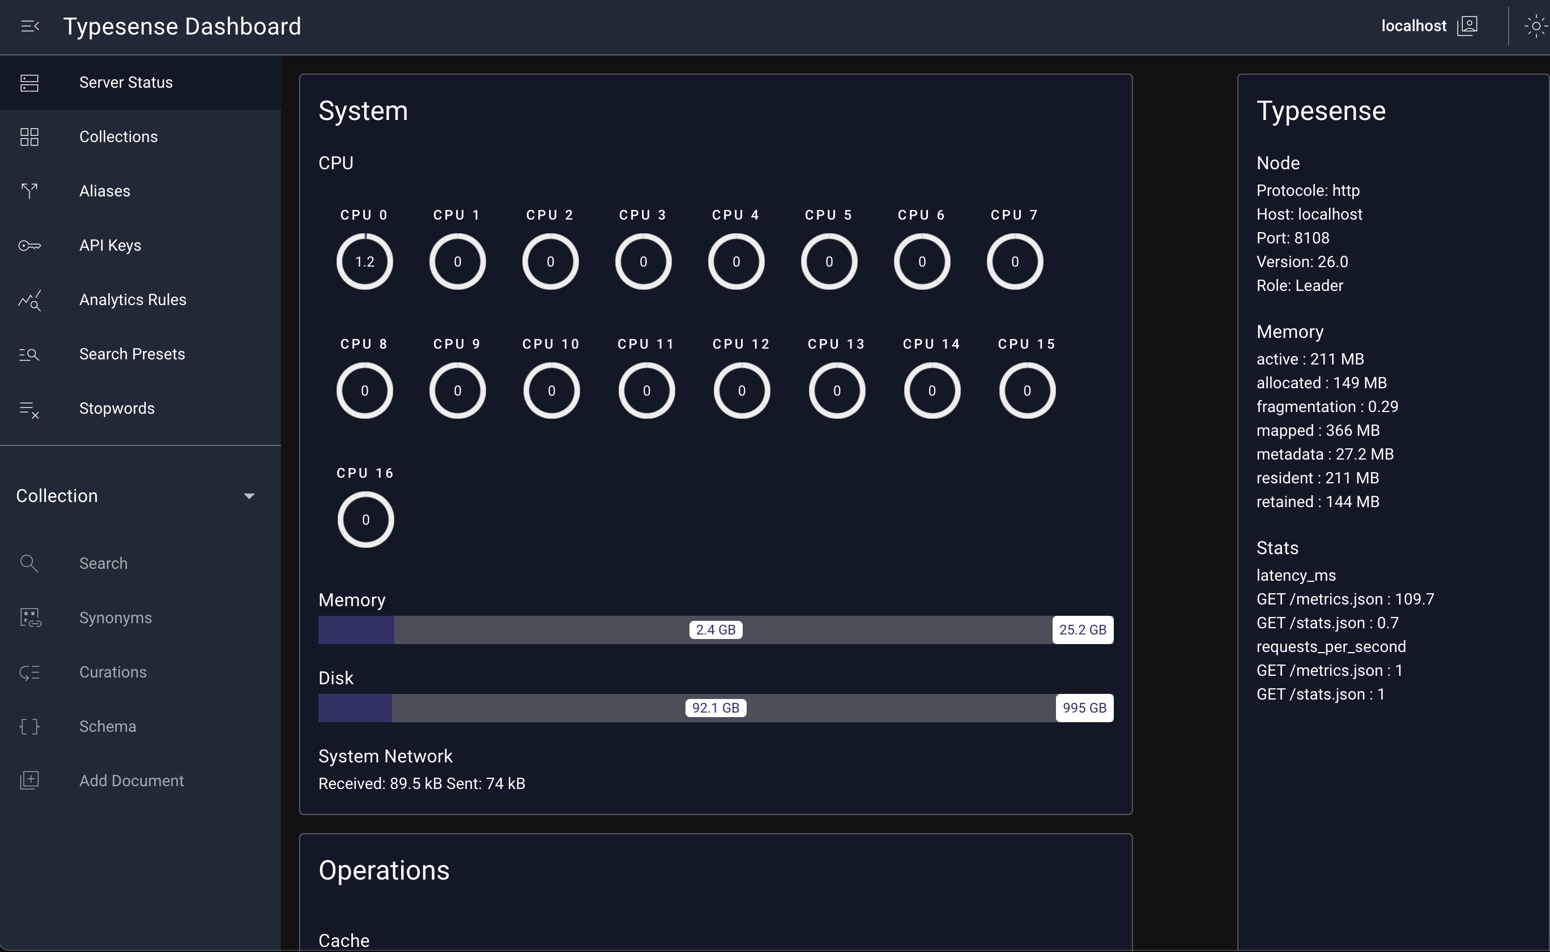Click the localhost server label
Screen dimensions: 1550x952
coord(1413,26)
